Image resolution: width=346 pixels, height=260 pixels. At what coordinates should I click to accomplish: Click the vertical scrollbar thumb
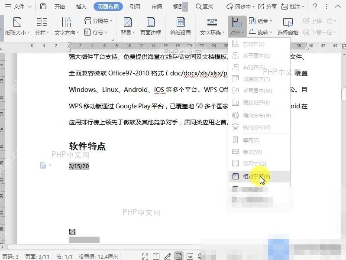(x=343, y=94)
